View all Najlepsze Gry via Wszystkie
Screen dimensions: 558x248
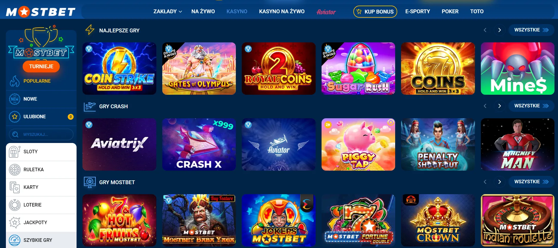pyautogui.click(x=531, y=30)
